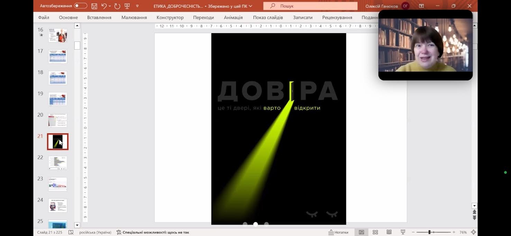Open Customize Quick Access Toolbar dropdown
This screenshot has width=511, height=236.
[x=137, y=6]
